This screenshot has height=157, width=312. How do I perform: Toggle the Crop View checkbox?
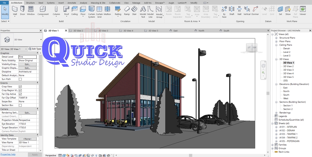tap(20, 87)
